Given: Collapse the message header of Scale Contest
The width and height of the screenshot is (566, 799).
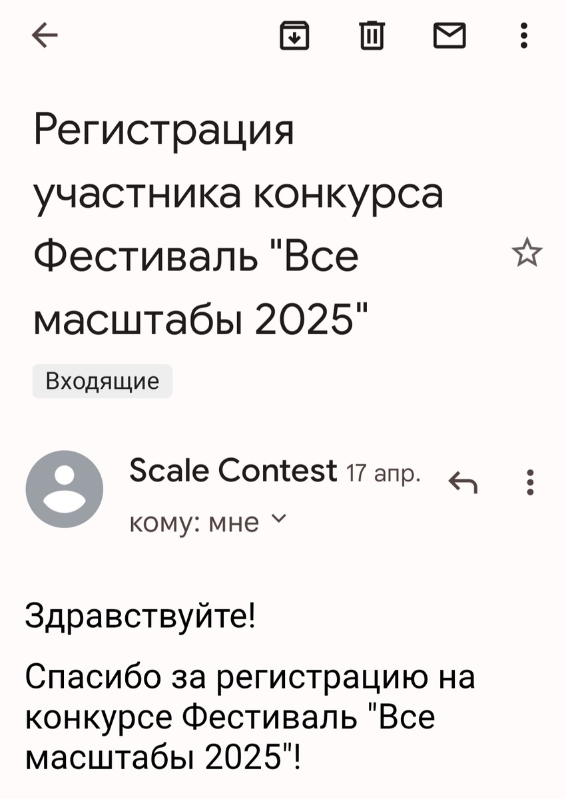Looking at the screenshot, I should coord(233,471).
